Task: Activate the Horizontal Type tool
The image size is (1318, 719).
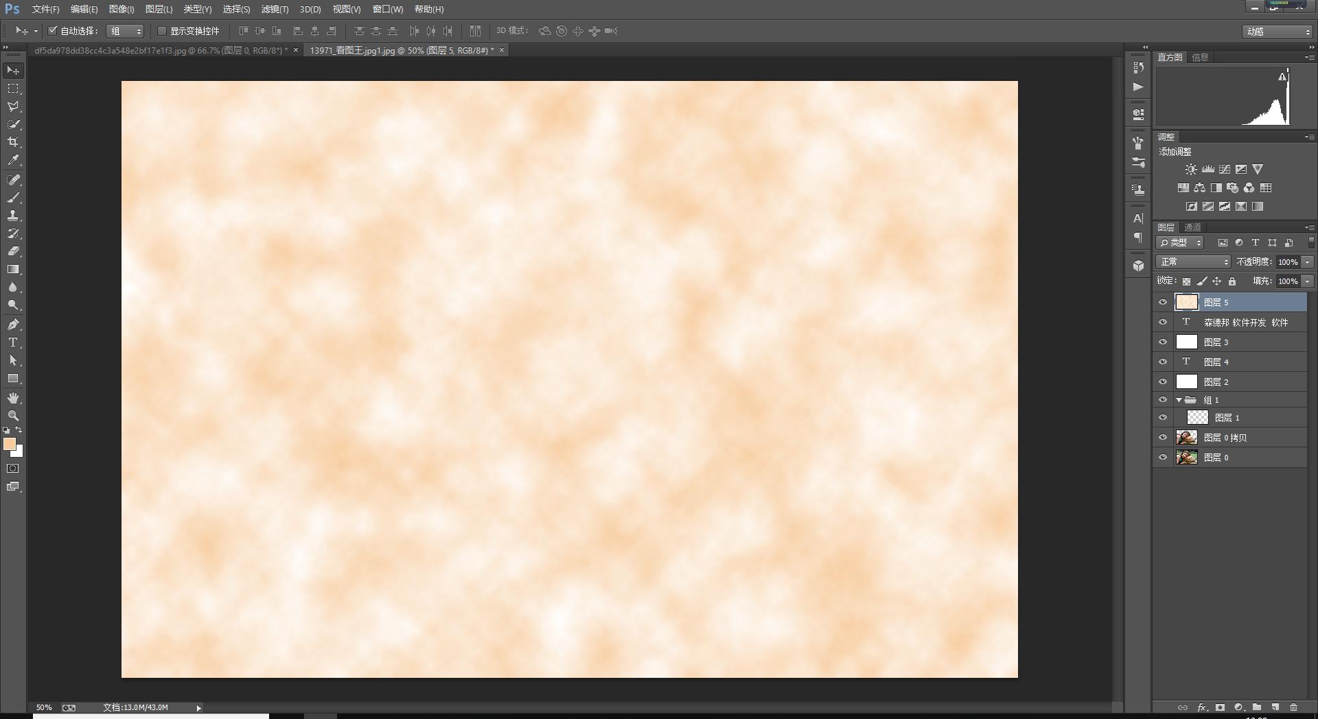Action: pyautogui.click(x=13, y=342)
